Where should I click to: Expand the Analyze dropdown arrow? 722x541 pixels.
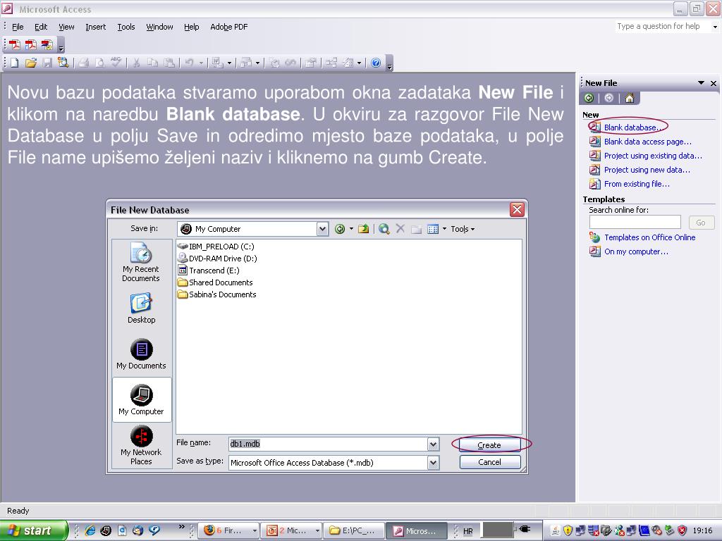(257, 63)
